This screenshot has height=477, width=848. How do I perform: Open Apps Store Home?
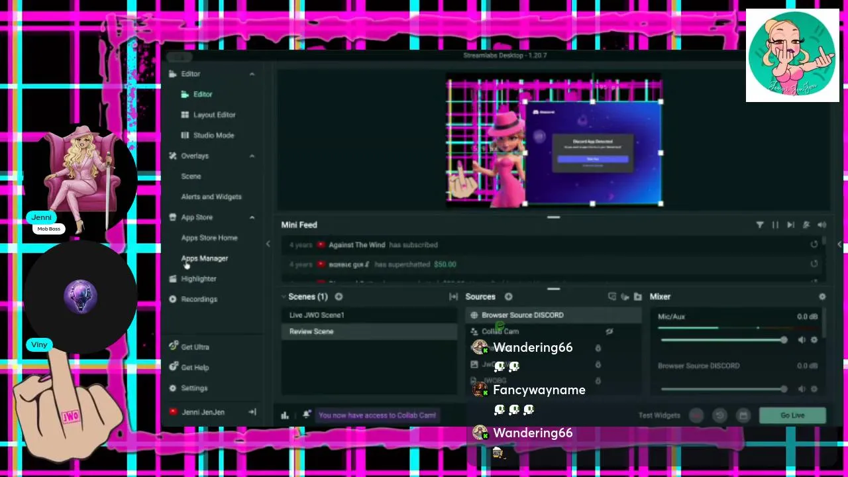pyautogui.click(x=209, y=238)
